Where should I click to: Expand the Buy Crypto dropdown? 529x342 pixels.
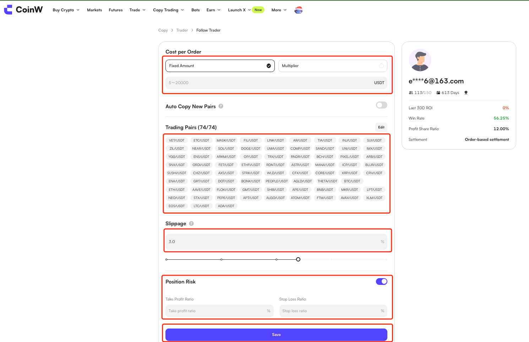[66, 10]
